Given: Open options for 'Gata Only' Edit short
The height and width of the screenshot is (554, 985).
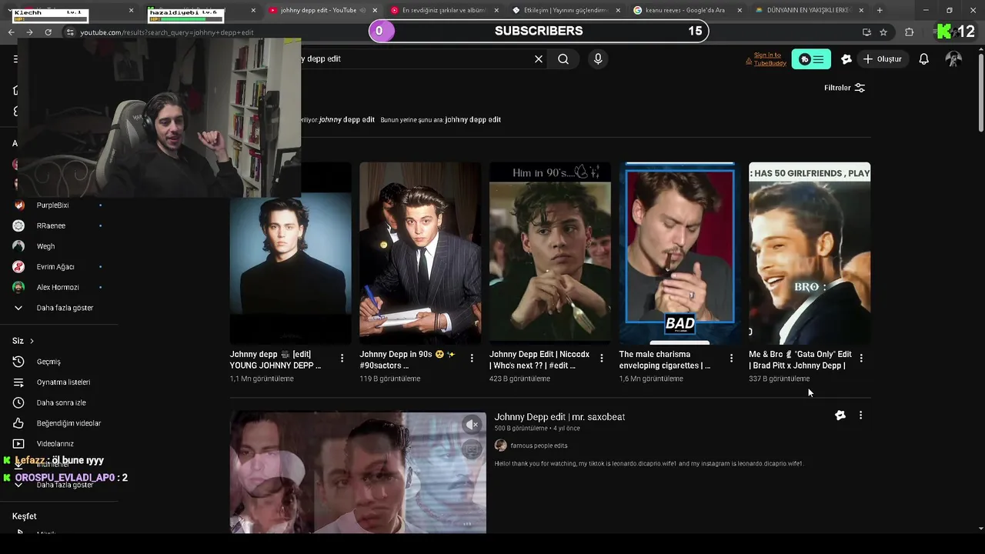Looking at the screenshot, I should tap(861, 359).
